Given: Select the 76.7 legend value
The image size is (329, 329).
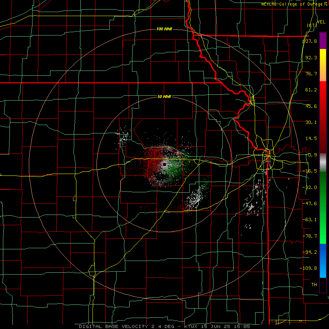Looking at the screenshot, I should click(311, 73).
